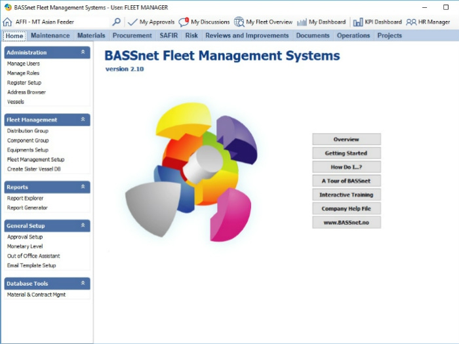The width and height of the screenshot is (459, 344).
Task: Collapse the General Setup panel
Action: (x=83, y=225)
